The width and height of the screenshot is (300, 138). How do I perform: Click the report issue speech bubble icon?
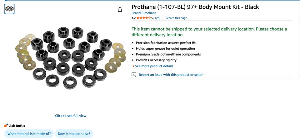134,75
